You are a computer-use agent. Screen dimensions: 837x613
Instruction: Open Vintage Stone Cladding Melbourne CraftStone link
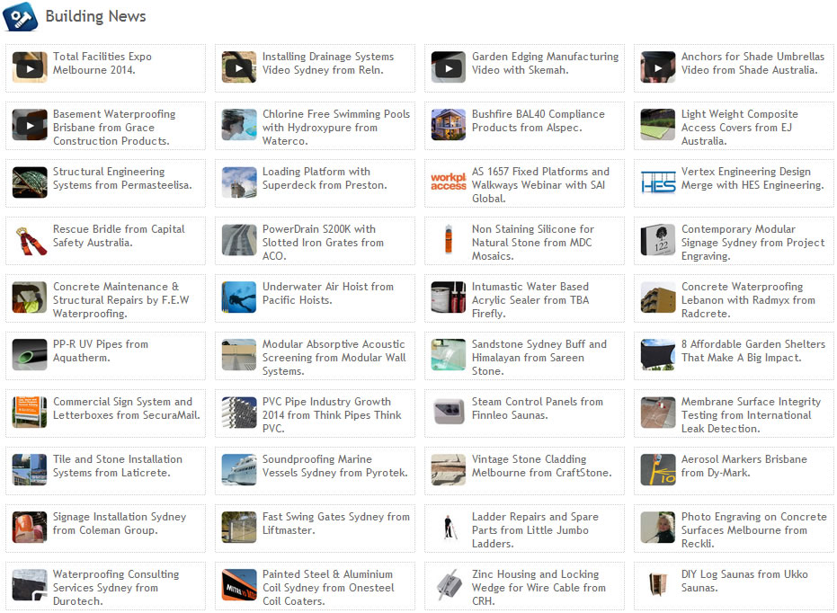(542, 466)
